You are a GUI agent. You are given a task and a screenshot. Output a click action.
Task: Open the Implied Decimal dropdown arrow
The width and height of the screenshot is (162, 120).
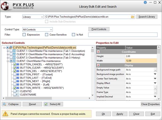tap(155, 97)
